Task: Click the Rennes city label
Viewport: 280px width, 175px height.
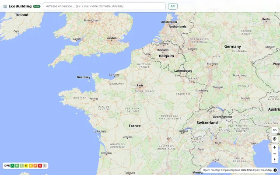Action: [94, 98]
